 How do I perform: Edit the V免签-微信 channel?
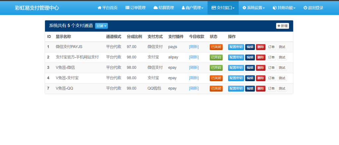click(250, 68)
